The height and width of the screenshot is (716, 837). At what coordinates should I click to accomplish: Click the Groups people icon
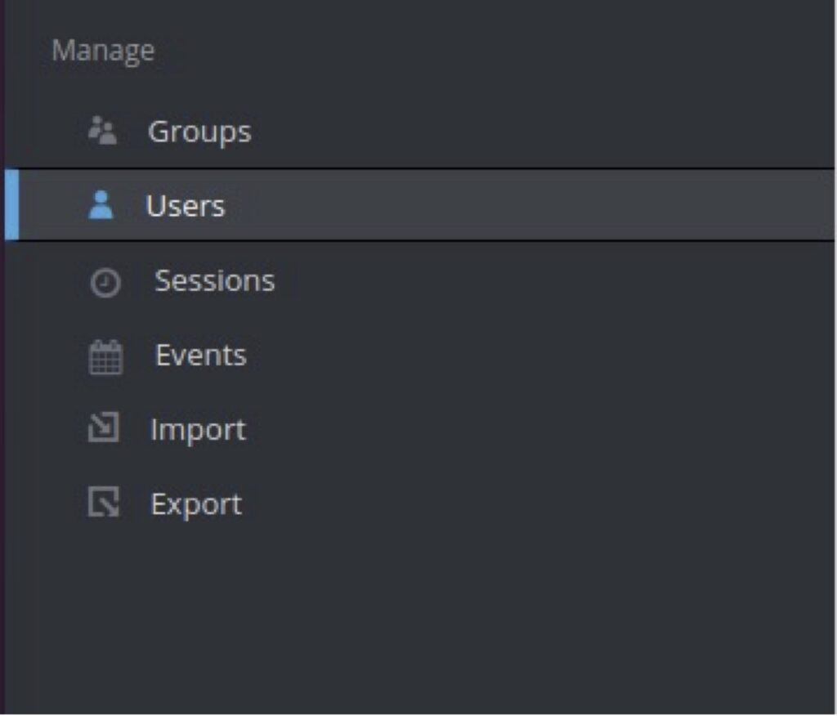[103, 131]
